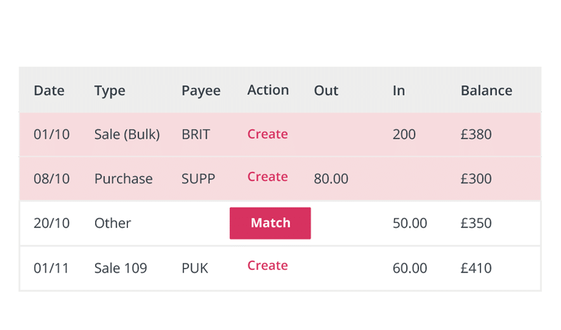
Task: Click the In column header
Action: coord(399,90)
